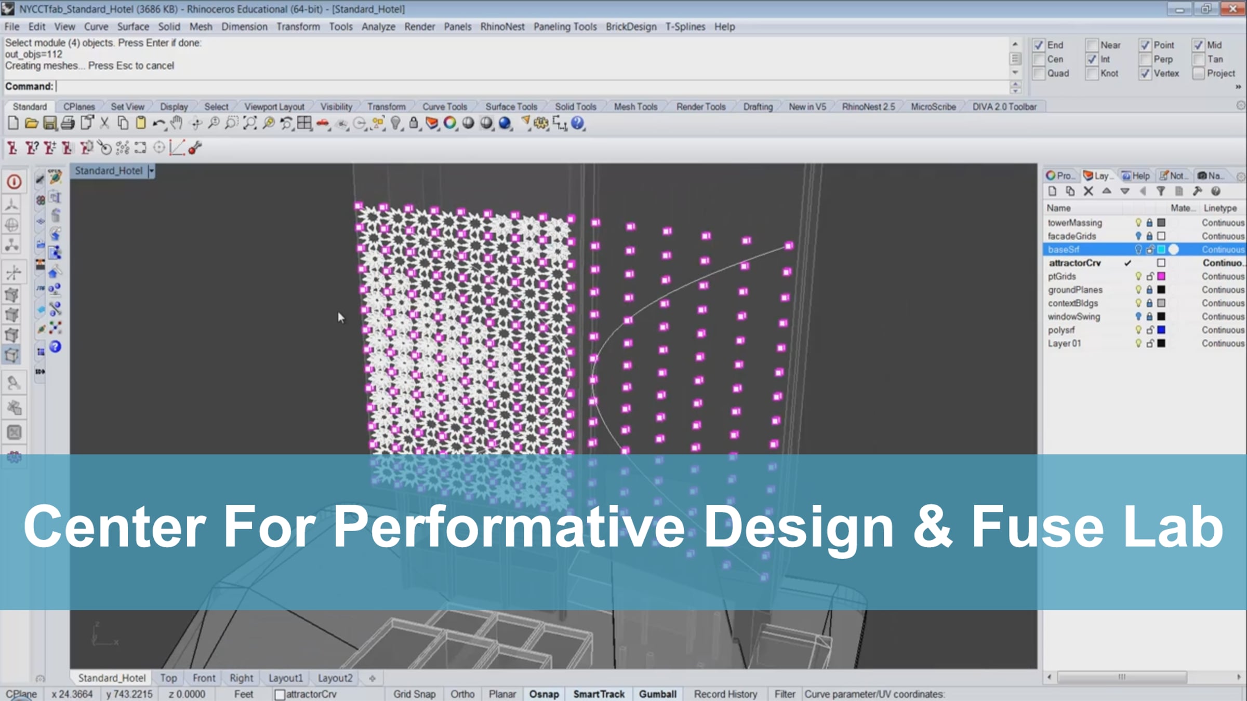Unlock the groundPlanes layer lock
Screen dimensions: 1247x701
(1150, 290)
